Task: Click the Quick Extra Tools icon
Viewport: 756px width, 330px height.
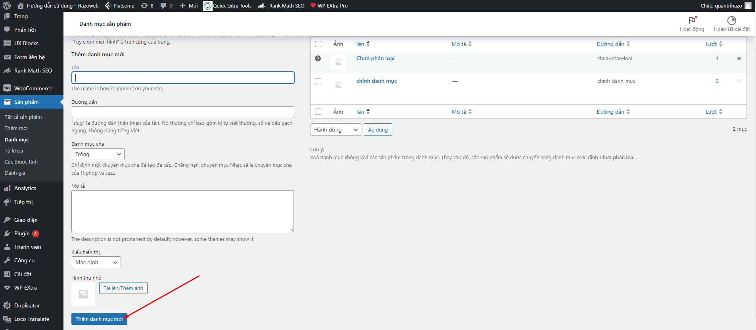Action: coord(207,6)
